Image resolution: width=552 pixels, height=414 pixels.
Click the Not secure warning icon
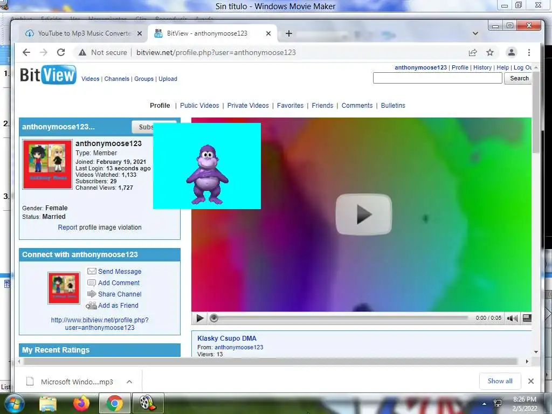pos(82,52)
